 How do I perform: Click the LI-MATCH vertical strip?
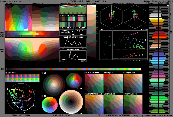(92, 31)
